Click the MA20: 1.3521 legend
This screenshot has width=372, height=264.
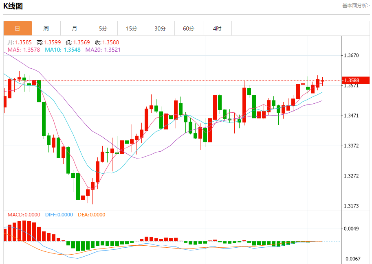[103, 50]
